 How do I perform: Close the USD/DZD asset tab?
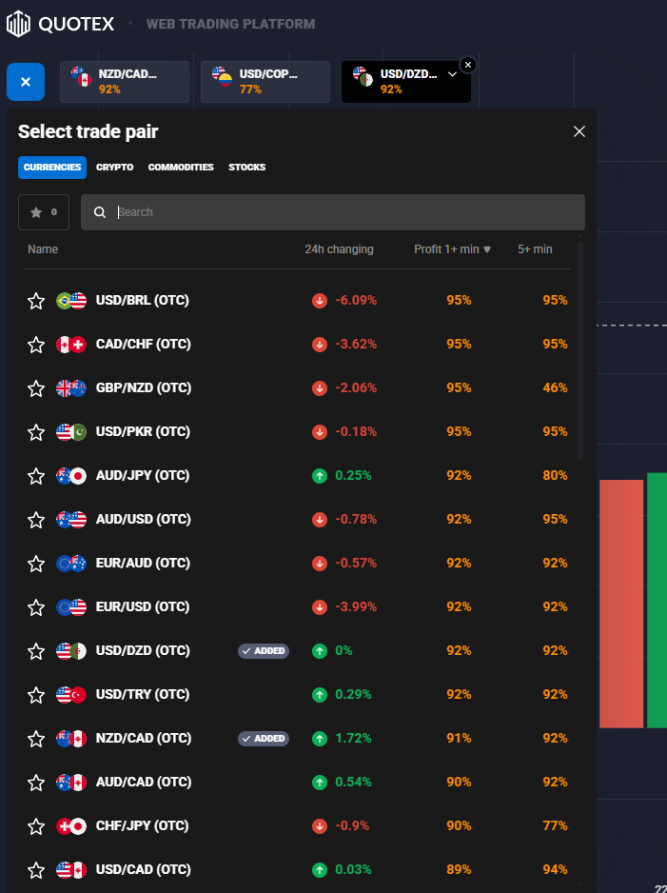[467, 65]
